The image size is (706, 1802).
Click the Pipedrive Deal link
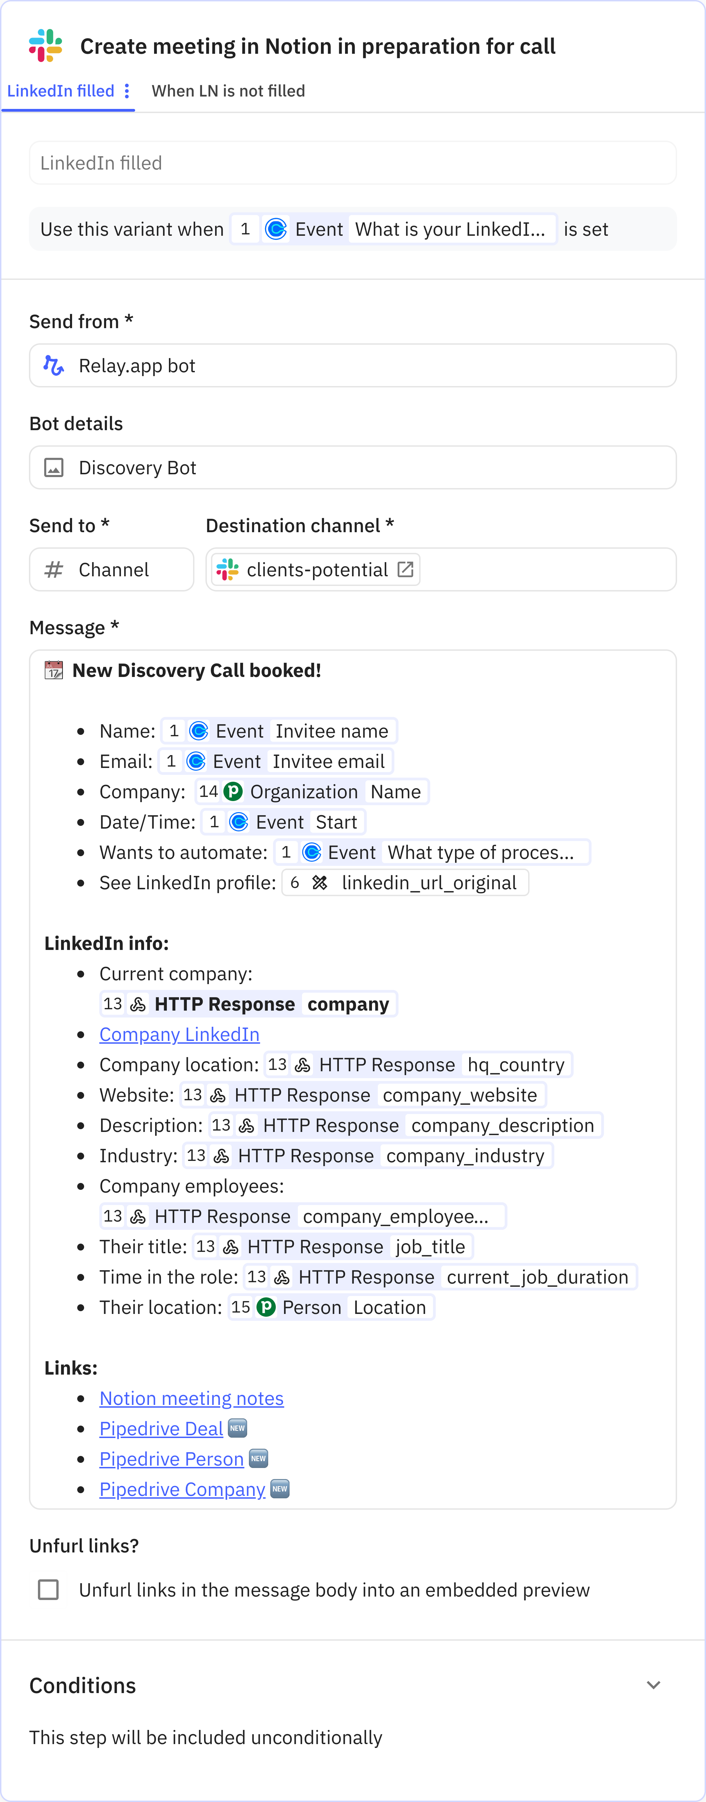(x=161, y=1428)
